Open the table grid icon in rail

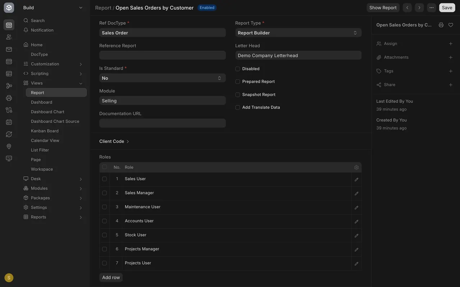click(9, 74)
